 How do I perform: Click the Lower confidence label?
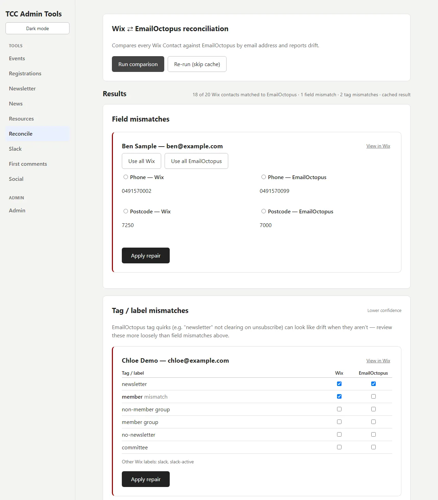tap(384, 311)
